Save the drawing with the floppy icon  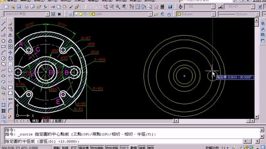click(19, 7)
